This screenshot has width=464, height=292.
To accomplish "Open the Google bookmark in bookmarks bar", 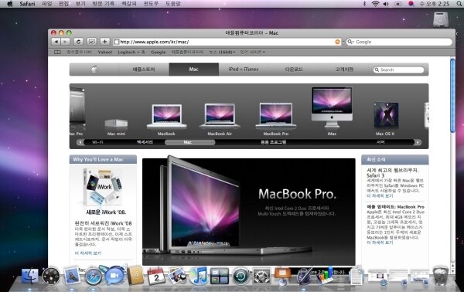I will tap(159, 52).
